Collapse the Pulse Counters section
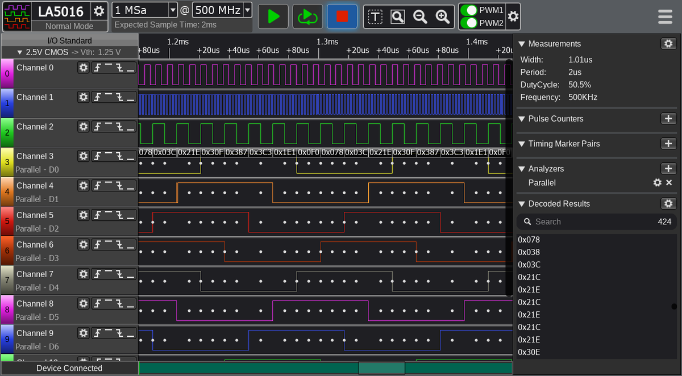 point(522,119)
